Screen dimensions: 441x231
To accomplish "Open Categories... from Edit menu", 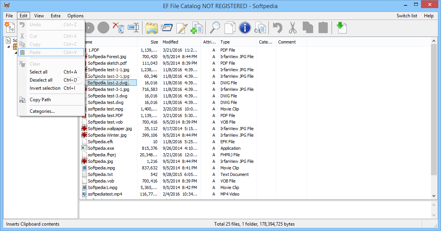I will pos(51,111).
